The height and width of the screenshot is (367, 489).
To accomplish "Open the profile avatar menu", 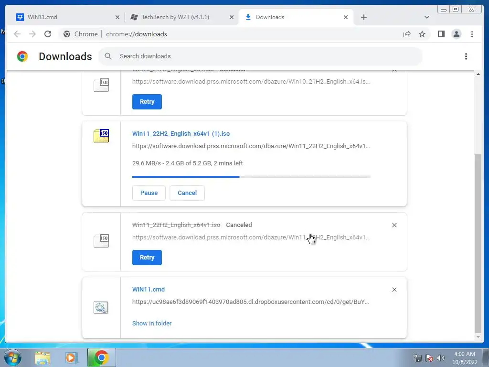I will point(456,34).
